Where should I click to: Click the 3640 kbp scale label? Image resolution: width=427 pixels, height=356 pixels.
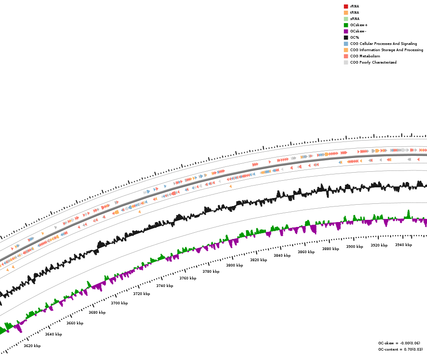[x=54, y=334]
